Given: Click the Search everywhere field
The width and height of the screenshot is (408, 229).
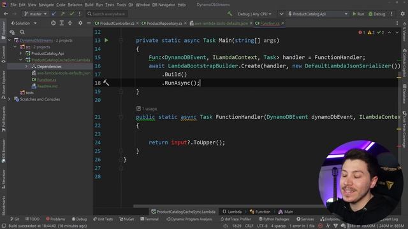Looking at the screenshot, I should 106,14.
